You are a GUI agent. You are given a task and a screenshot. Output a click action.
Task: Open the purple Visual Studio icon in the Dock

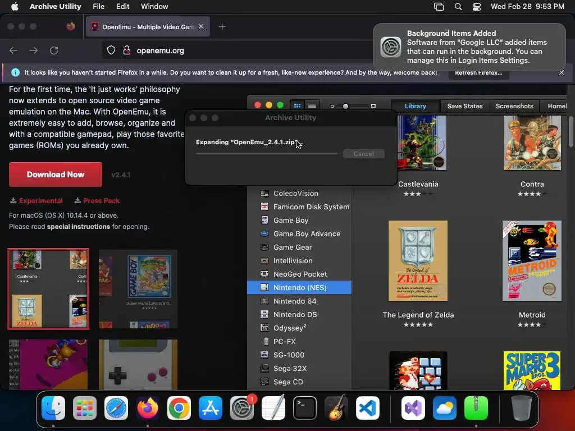tap(413, 408)
